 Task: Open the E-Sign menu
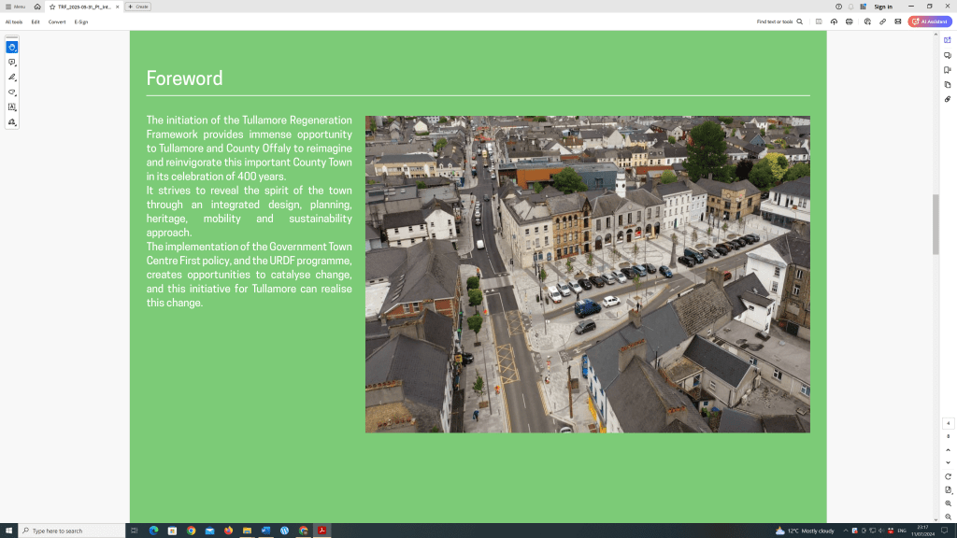tap(81, 21)
